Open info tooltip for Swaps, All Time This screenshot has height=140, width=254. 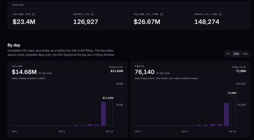point(220,14)
